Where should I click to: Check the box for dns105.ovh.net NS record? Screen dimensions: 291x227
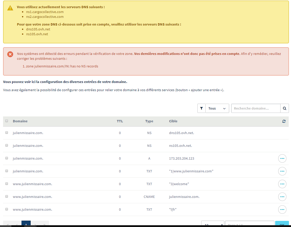click(x=7, y=133)
